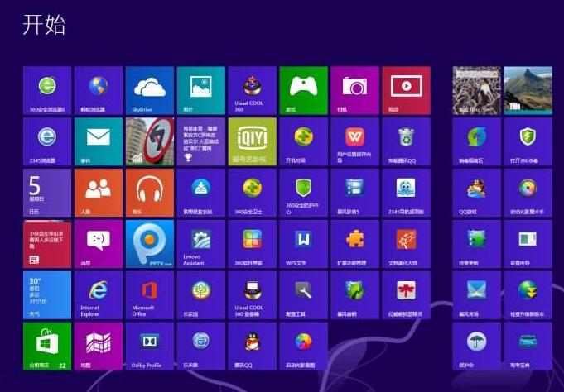Launch the green Games controller tile
This screenshot has width=564, height=392.
tap(304, 90)
